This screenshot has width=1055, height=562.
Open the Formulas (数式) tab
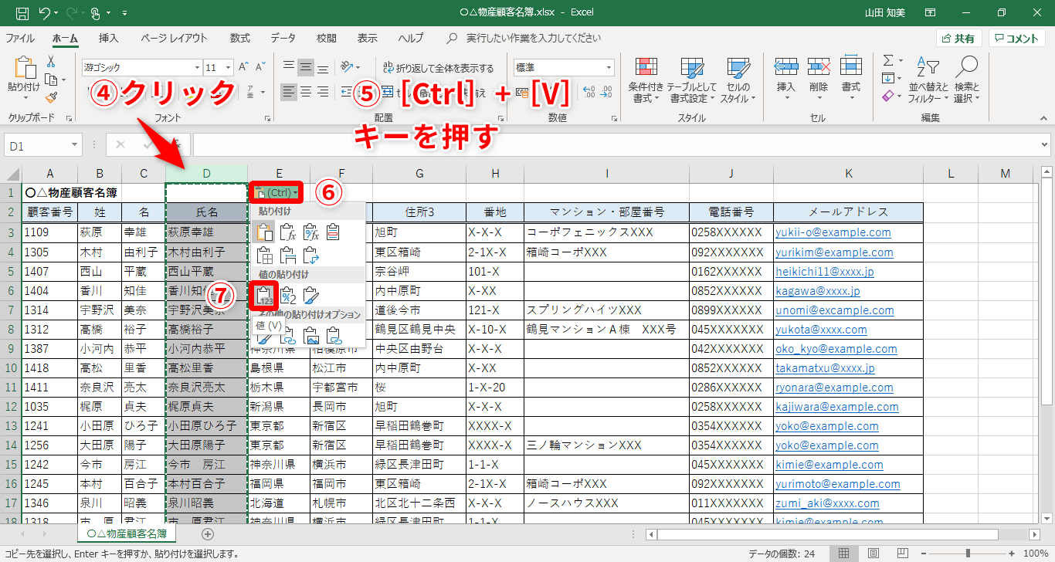[239, 38]
